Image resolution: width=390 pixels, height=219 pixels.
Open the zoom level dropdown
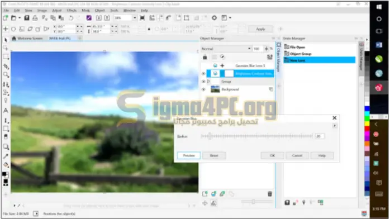135,18
